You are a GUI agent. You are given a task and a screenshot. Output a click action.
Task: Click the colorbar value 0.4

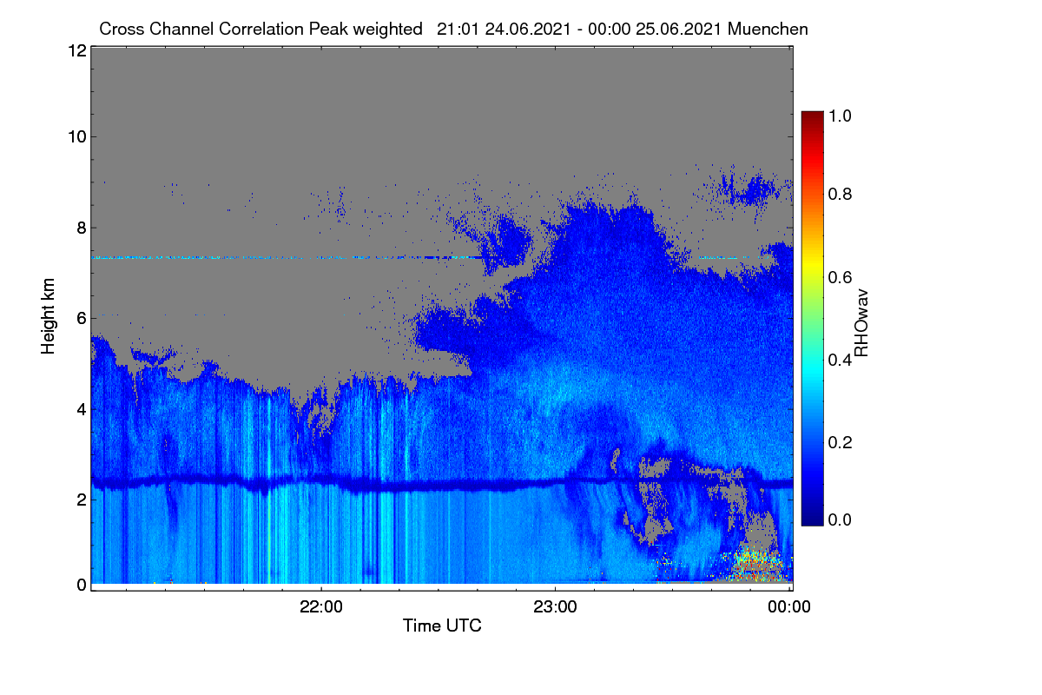[x=840, y=360]
